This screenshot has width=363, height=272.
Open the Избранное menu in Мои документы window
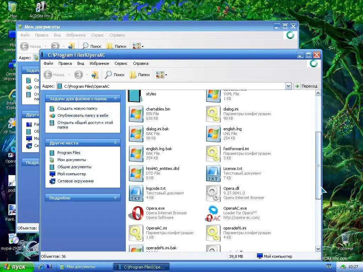[x=76, y=35]
